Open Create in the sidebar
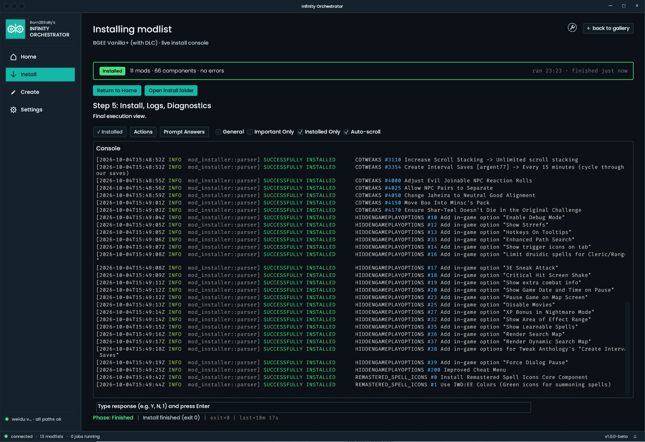The width and height of the screenshot is (645, 442). point(40,92)
